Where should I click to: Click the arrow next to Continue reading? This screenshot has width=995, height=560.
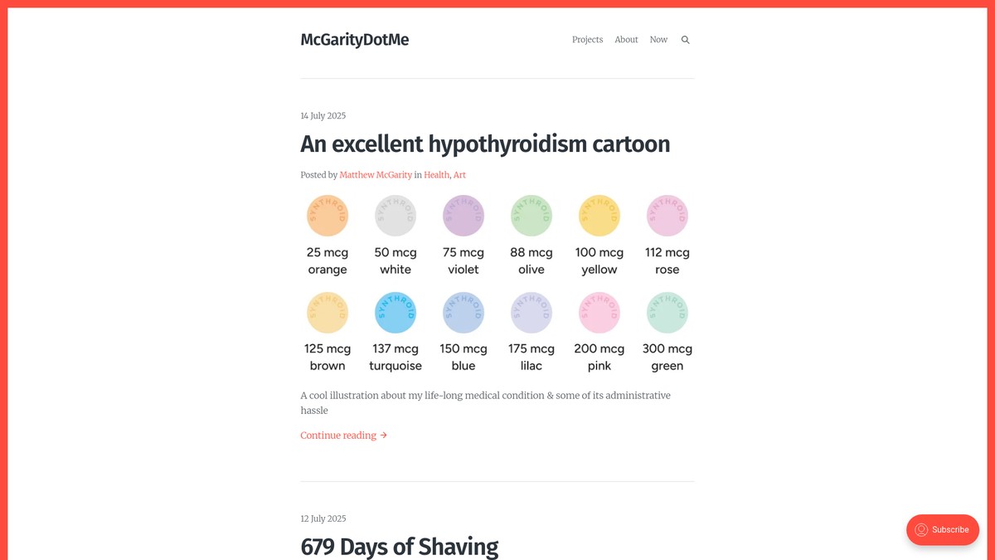[x=383, y=436]
